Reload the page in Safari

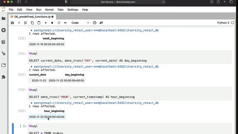click(x=164, y=2)
